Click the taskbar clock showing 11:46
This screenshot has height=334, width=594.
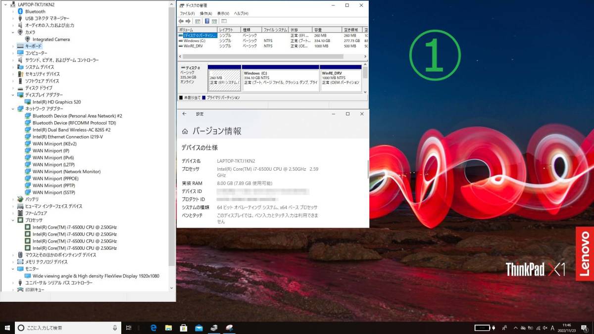567,328
